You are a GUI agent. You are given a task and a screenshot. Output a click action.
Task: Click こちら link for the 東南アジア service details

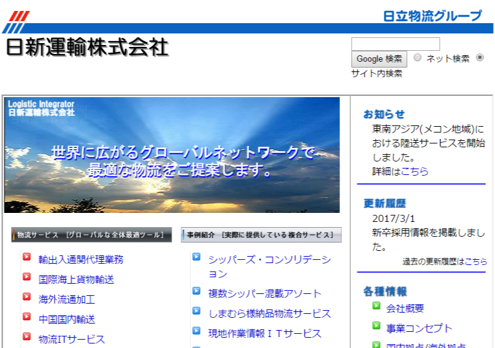[x=415, y=172]
